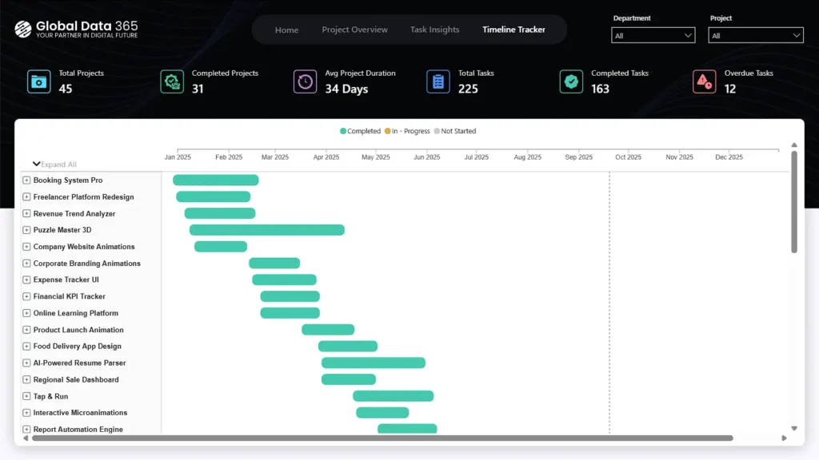Image resolution: width=819 pixels, height=460 pixels.
Task: Expand the Product Launch Animation row
Action: point(26,330)
